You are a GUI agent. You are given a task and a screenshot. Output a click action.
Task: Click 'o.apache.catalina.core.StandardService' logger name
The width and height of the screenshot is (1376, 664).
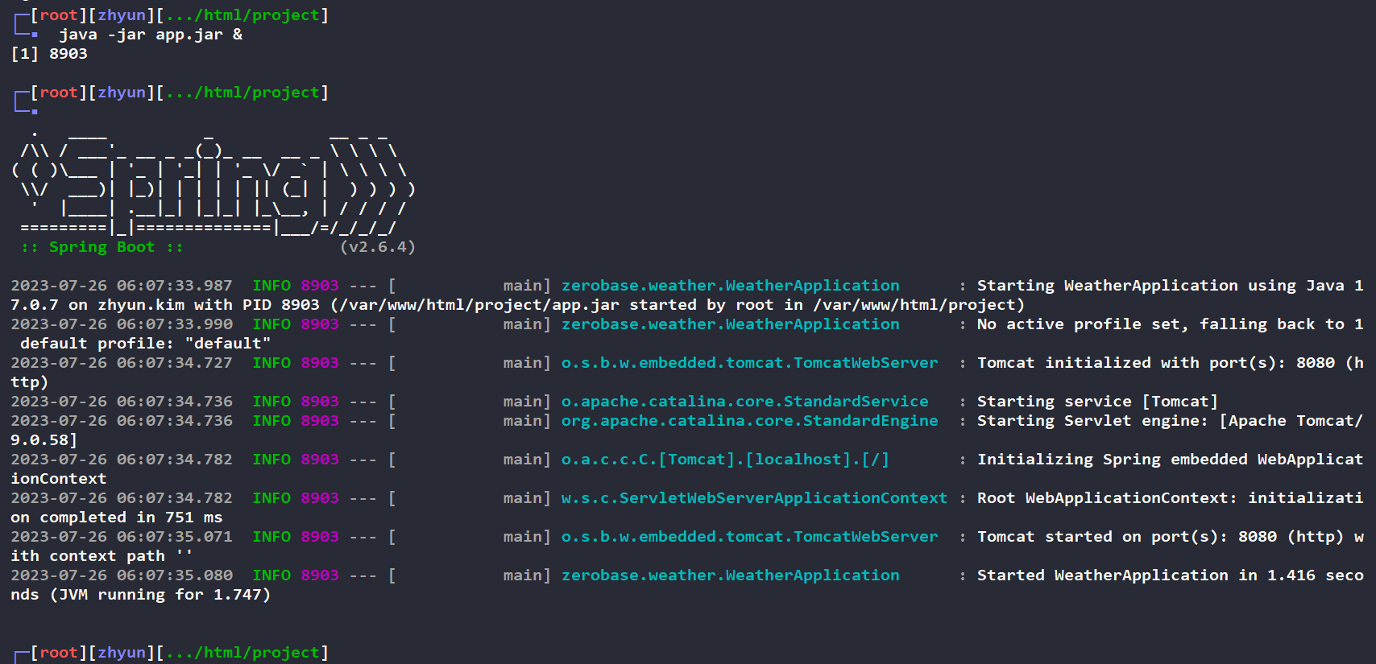(745, 402)
